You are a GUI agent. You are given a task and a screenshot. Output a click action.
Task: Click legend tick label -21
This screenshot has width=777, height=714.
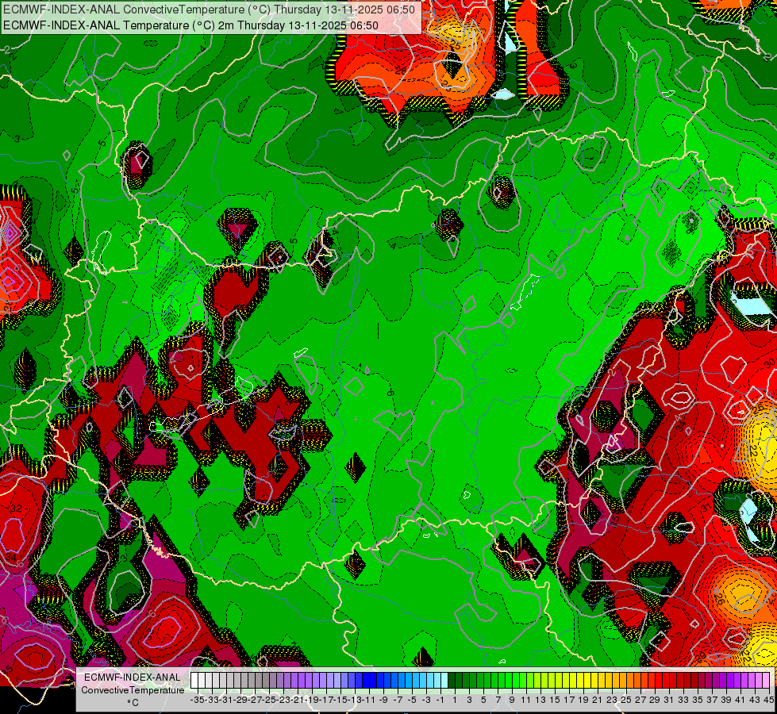(x=298, y=700)
